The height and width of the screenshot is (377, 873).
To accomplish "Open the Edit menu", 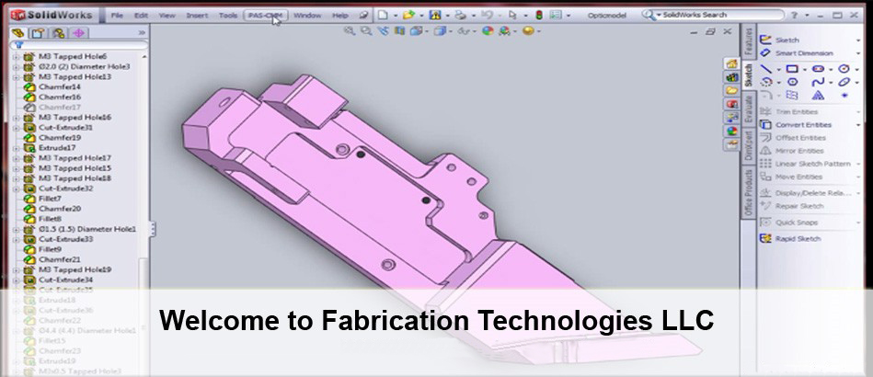I will [142, 16].
